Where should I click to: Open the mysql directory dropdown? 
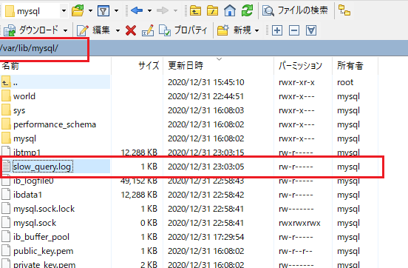(64, 11)
